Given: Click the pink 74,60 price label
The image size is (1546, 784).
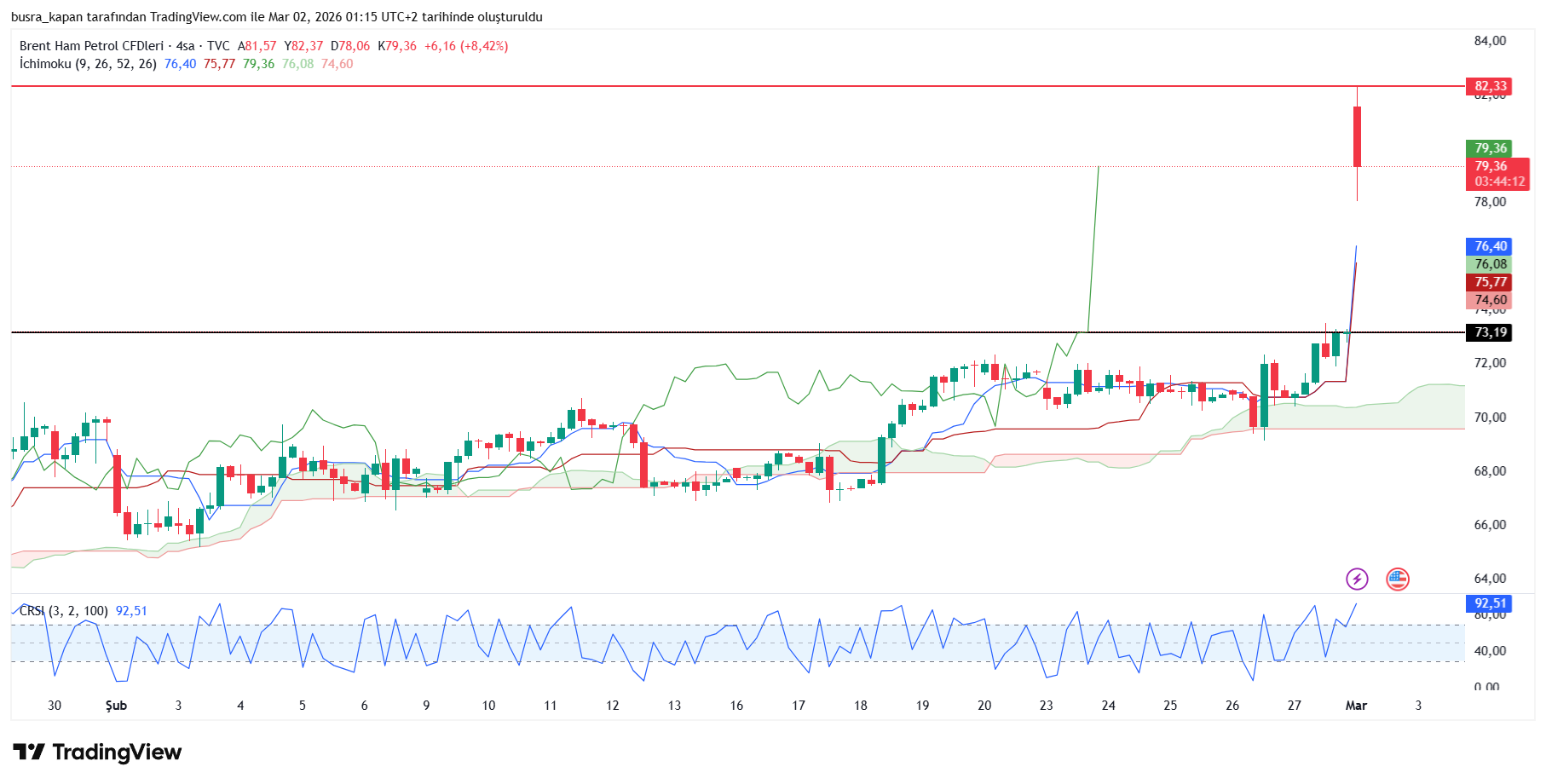Looking at the screenshot, I should click(1490, 300).
